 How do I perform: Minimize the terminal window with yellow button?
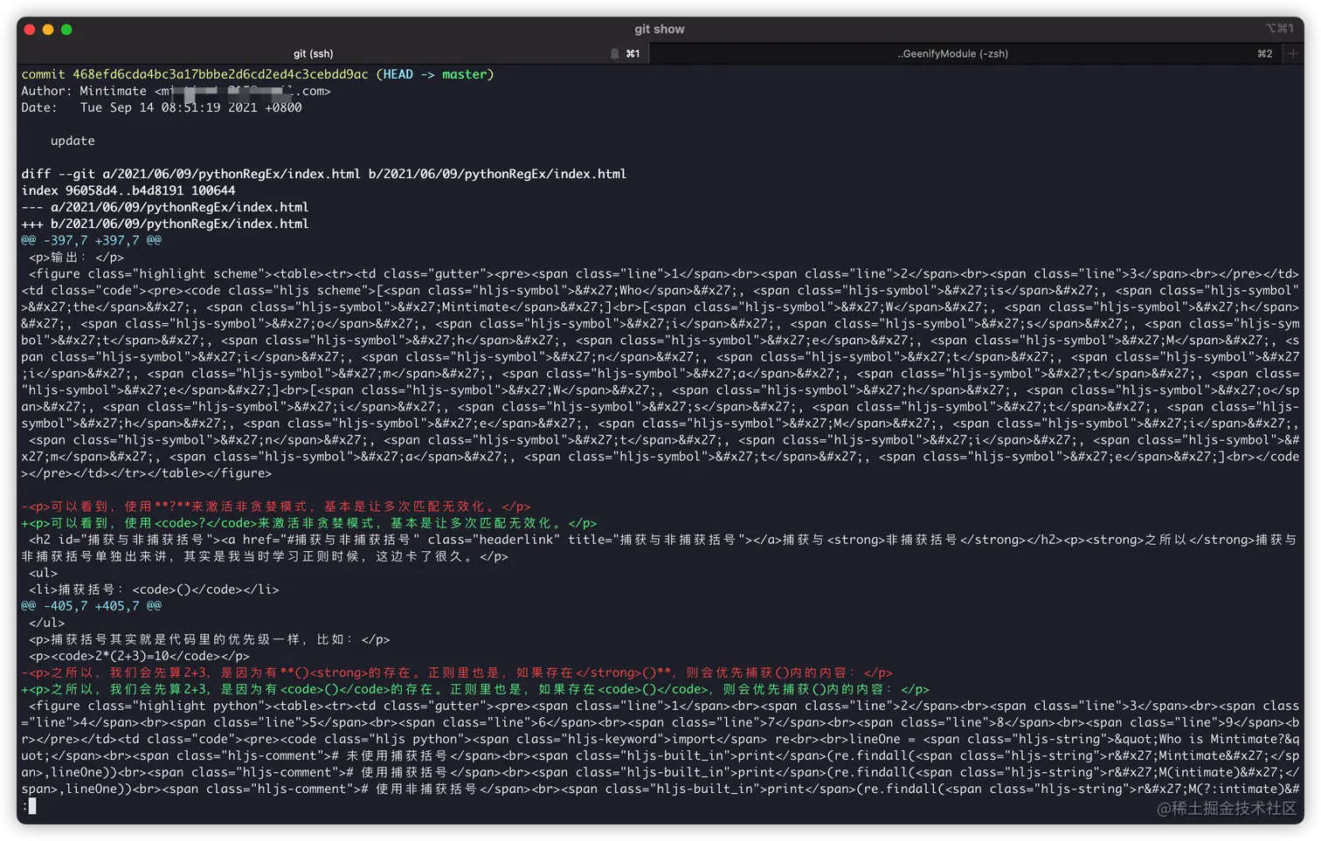(48, 30)
